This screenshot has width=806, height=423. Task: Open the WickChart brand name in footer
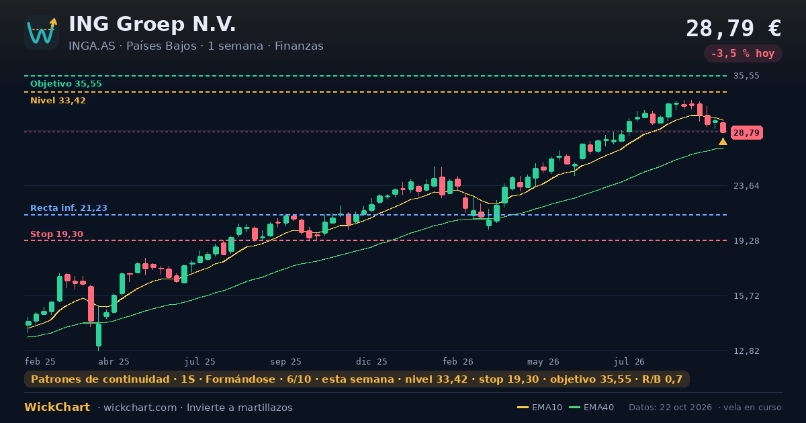(57, 408)
